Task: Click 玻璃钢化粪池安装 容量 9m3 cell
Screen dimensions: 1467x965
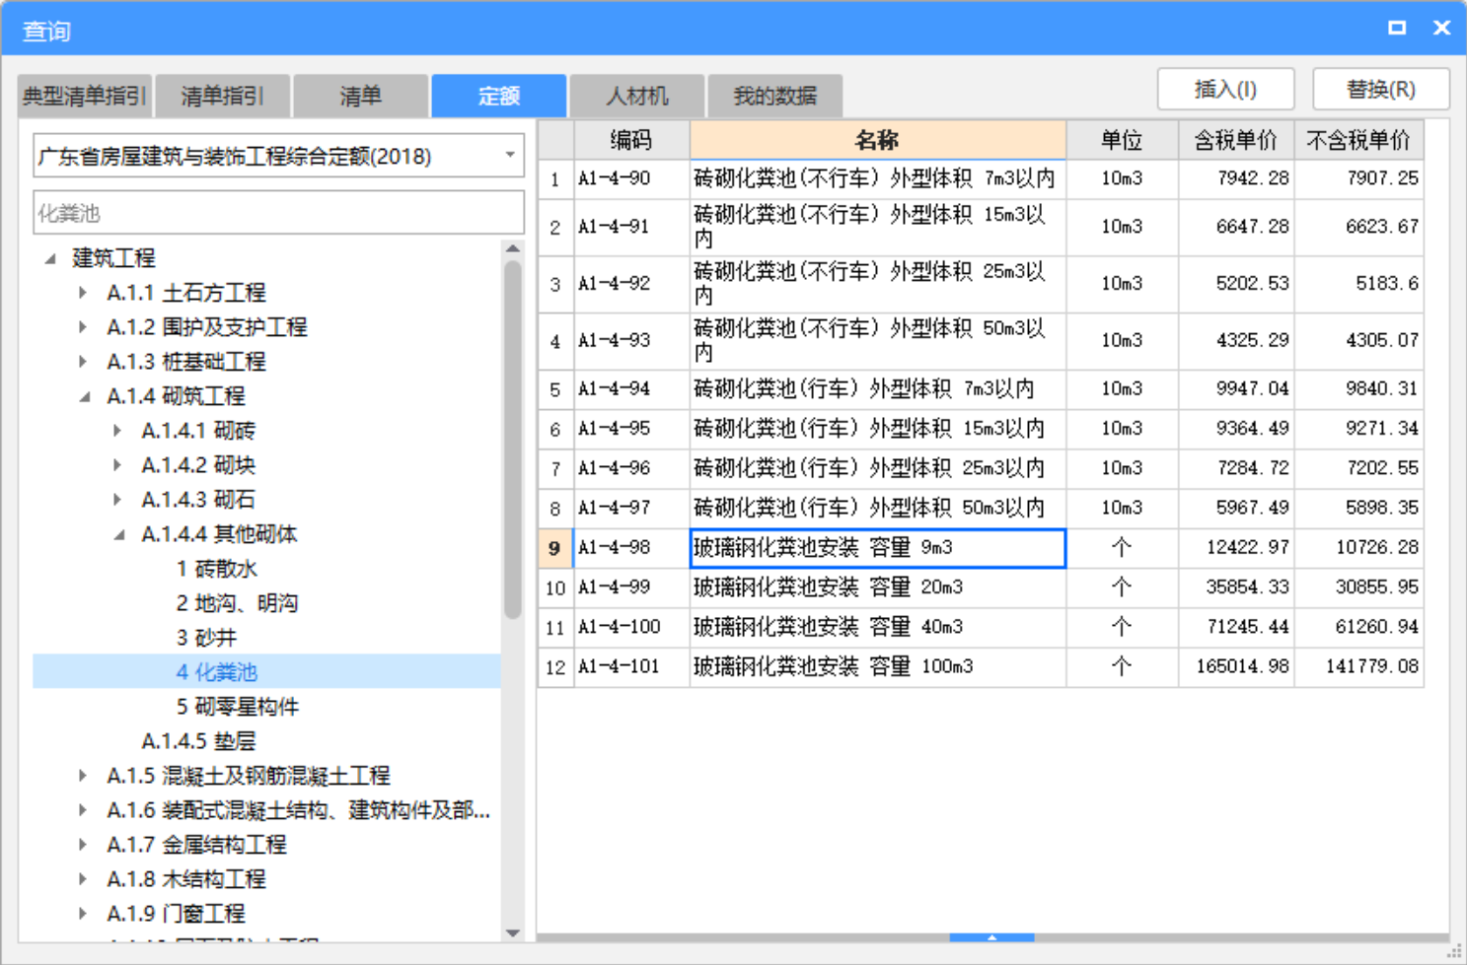Action: pyautogui.click(x=878, y=548)
